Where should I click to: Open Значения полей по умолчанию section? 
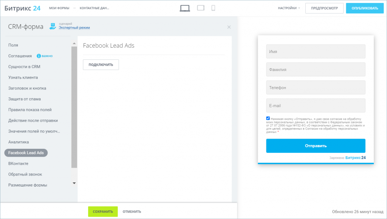[x=34, y=131]
